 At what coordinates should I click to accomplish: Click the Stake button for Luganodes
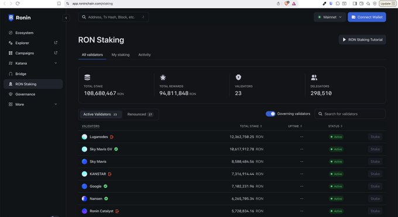[375, 137]
